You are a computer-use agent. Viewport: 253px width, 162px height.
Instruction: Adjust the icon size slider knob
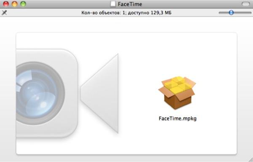pos(231,12)
